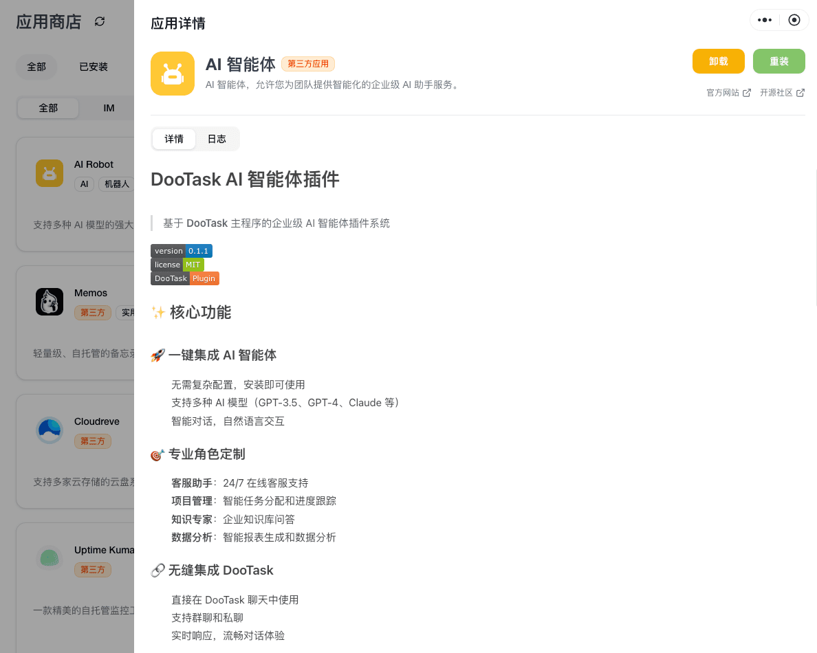The height and width of the screenshot is (653, 817).
Task: Click the 第三方 tag on Memos card
Action: [93, 313]
